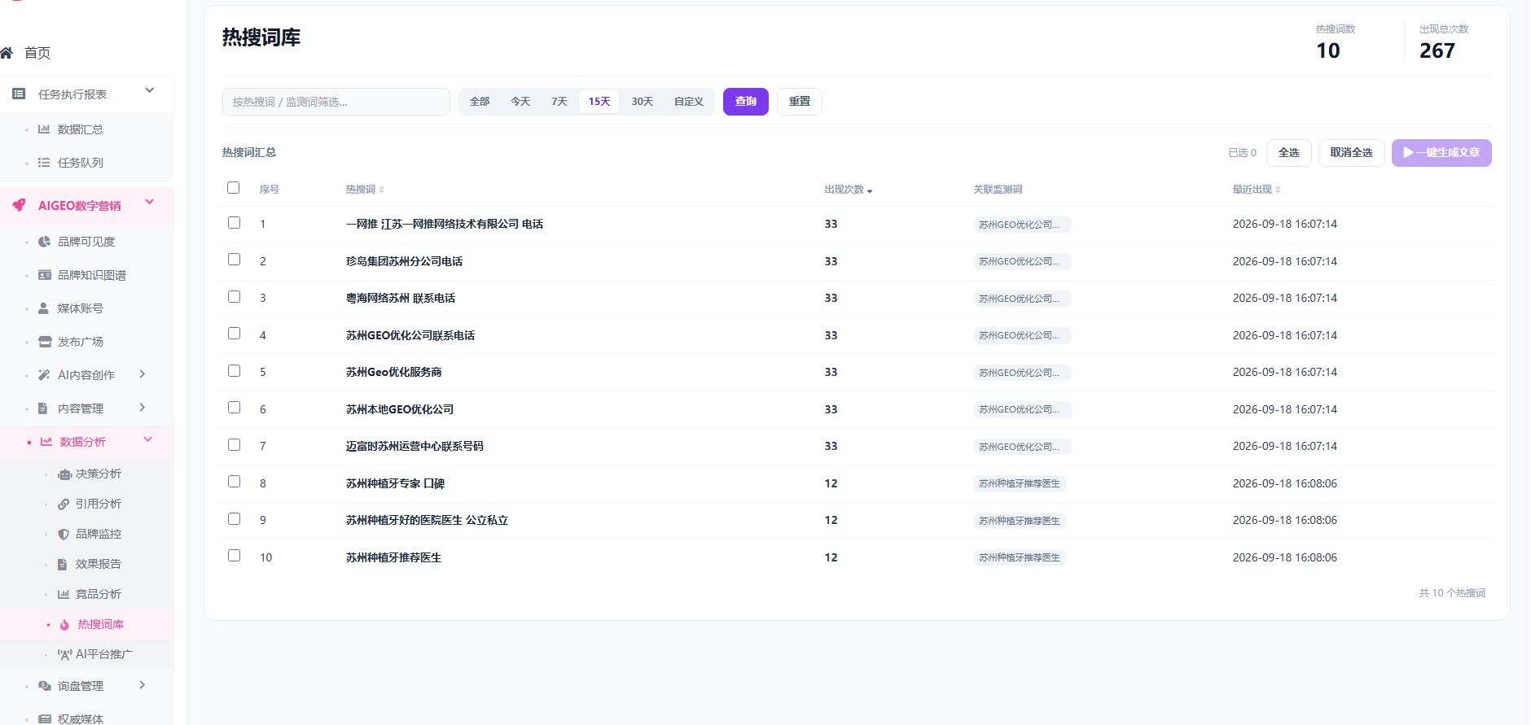Screen dimensions: 1531x725
Task: Tick the checkbox for 苏州种植牙推荐医生 row 10
Action: [235, 556]
